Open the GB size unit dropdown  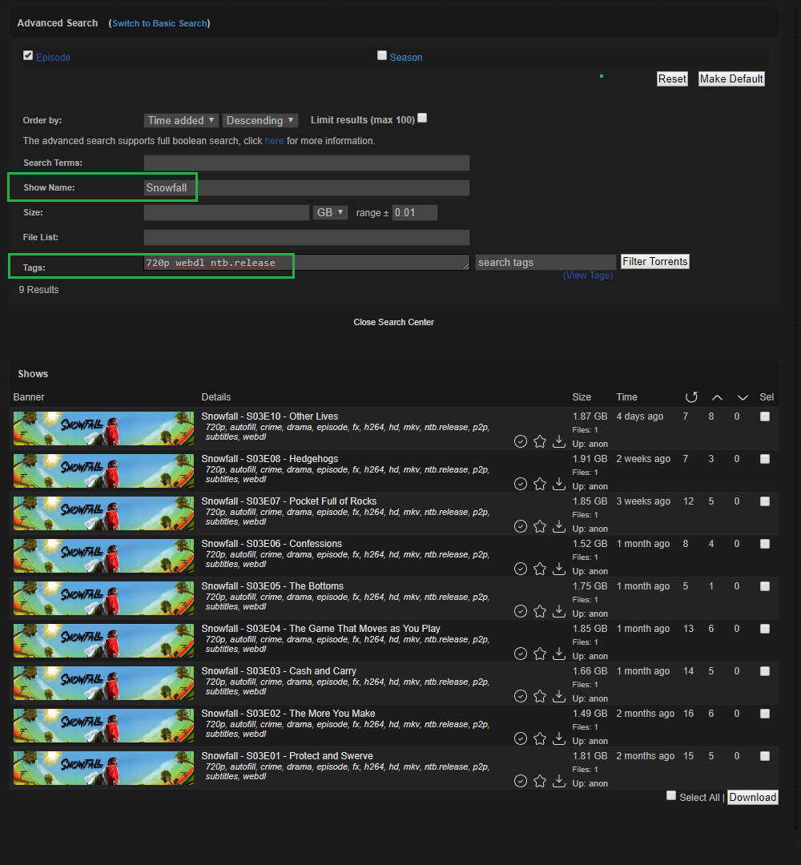click(330, 212)
